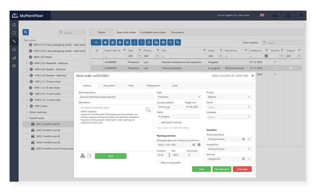The width and height of the screenshot is (316, 193).
Task: Toggle Execute checkbox for Cleaning batteries row
Action: tap(275, 68)
